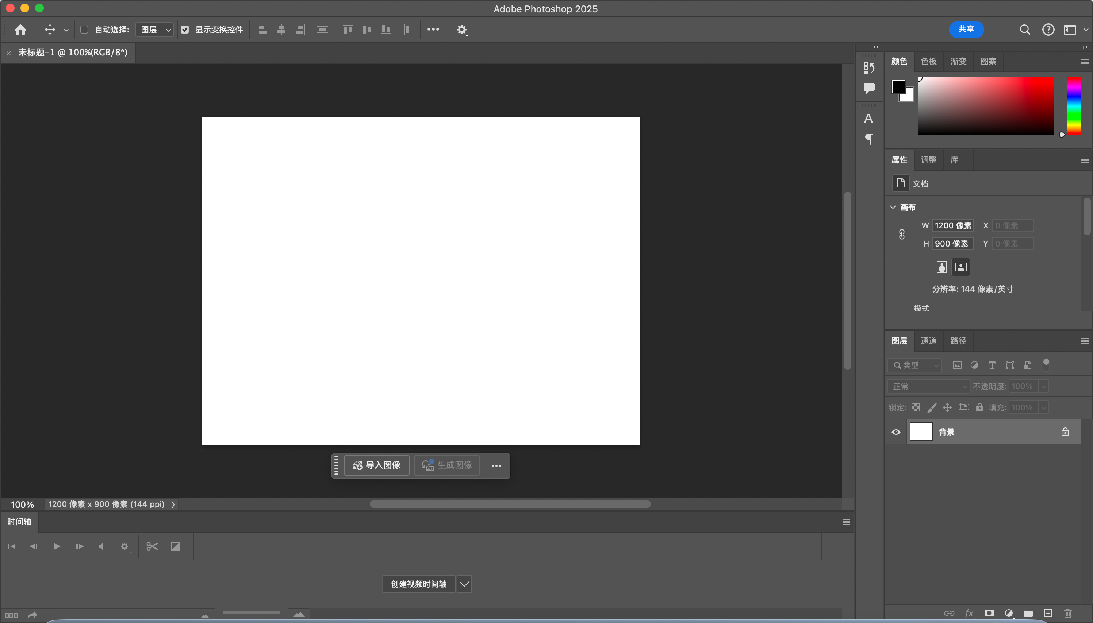Switch to the 通道 (Channels) tab

(928, 341)
